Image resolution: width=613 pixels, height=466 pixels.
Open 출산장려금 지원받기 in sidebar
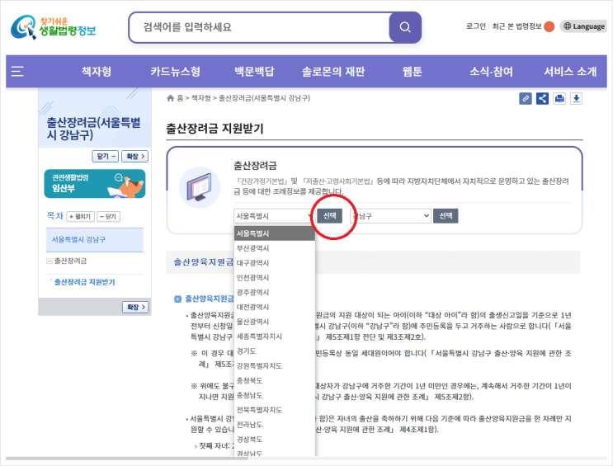click(x=84, y=282)
